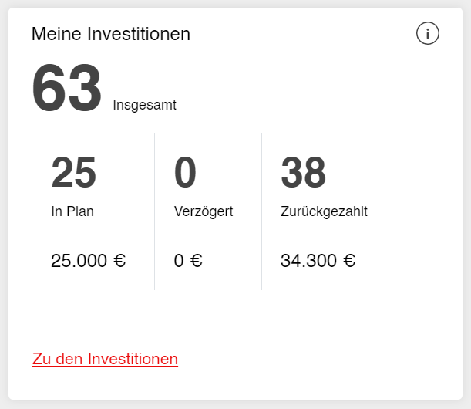Click the divider between In Plan and Verzögert
This screenshot has height=409, width=471.
click(154, 211)
